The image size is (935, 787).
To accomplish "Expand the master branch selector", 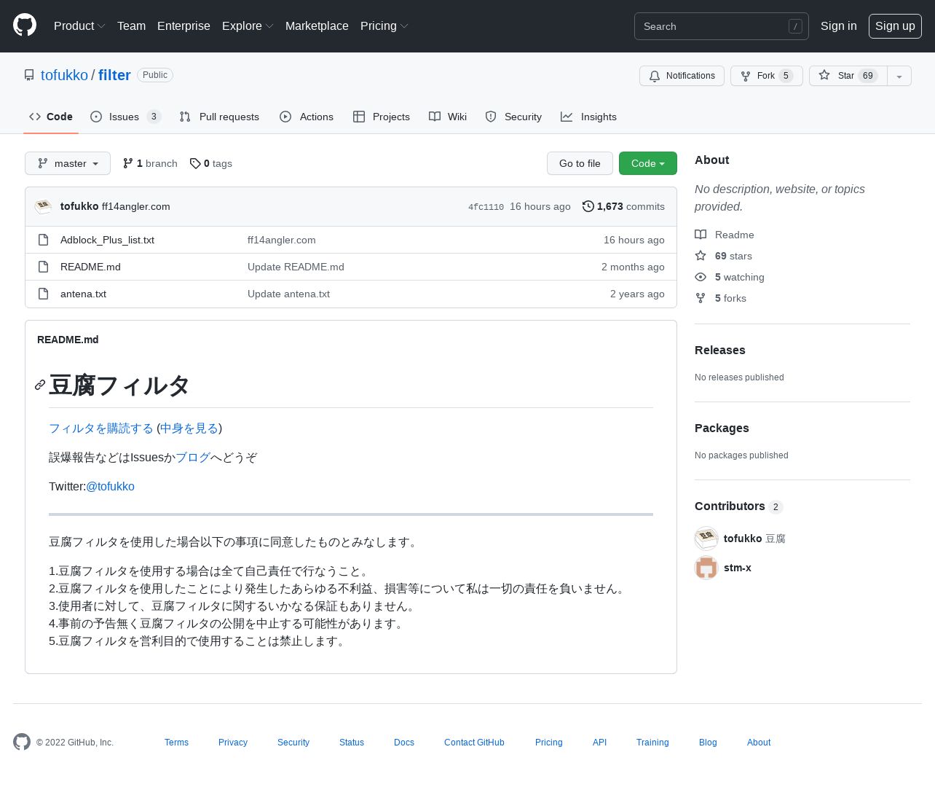I will (x=68, y=163).
